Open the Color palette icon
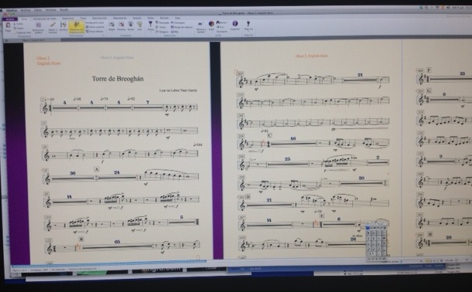Viewport: 472px width, 292px height. click(211, 25)
